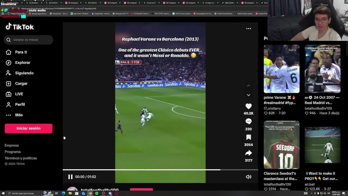Open Términos y políticas link
This screenshot has height=196, width=348.
click(21, 158)
